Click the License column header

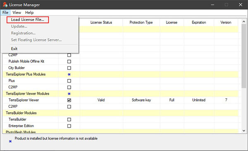click(172, 23)
